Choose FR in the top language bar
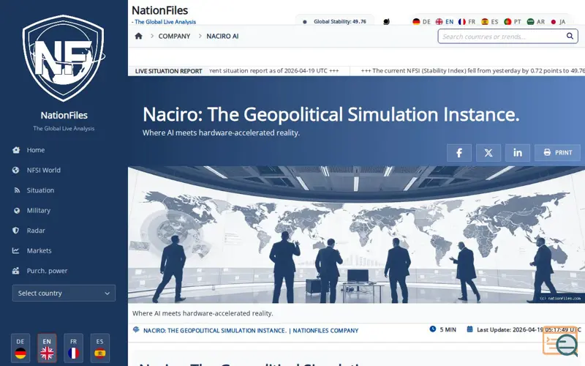The width and height of the screenshot is (585, 366). (x=467, y=22)
